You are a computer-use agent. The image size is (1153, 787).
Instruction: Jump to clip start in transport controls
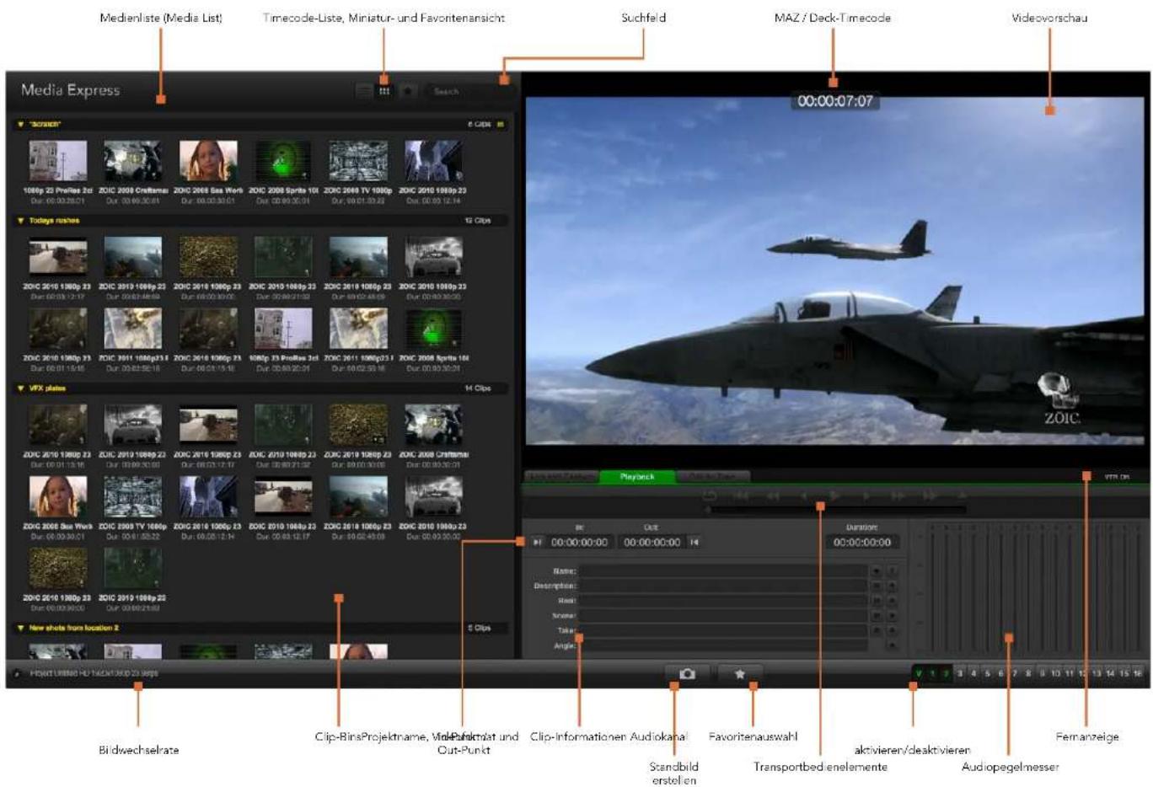point(741,495)
